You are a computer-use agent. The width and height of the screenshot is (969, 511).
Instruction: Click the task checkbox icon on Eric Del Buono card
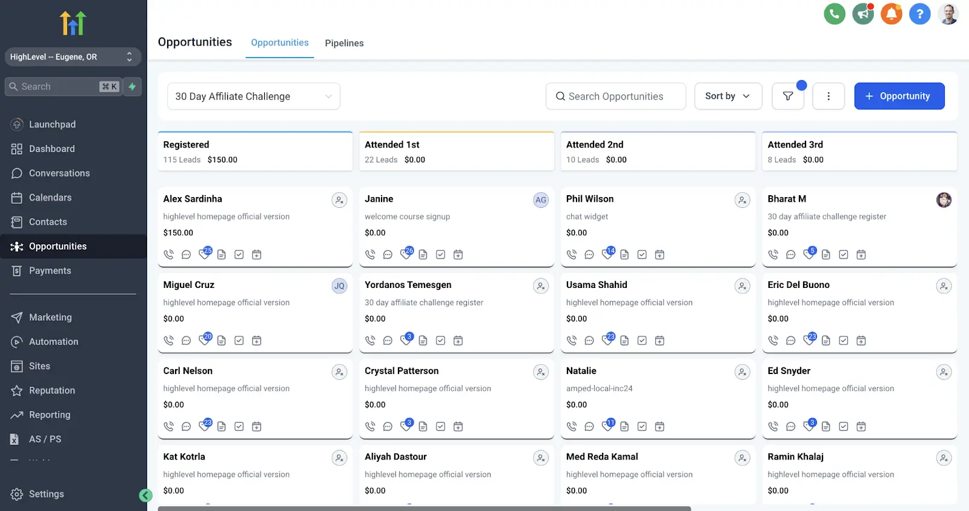[x=844, y=341]
